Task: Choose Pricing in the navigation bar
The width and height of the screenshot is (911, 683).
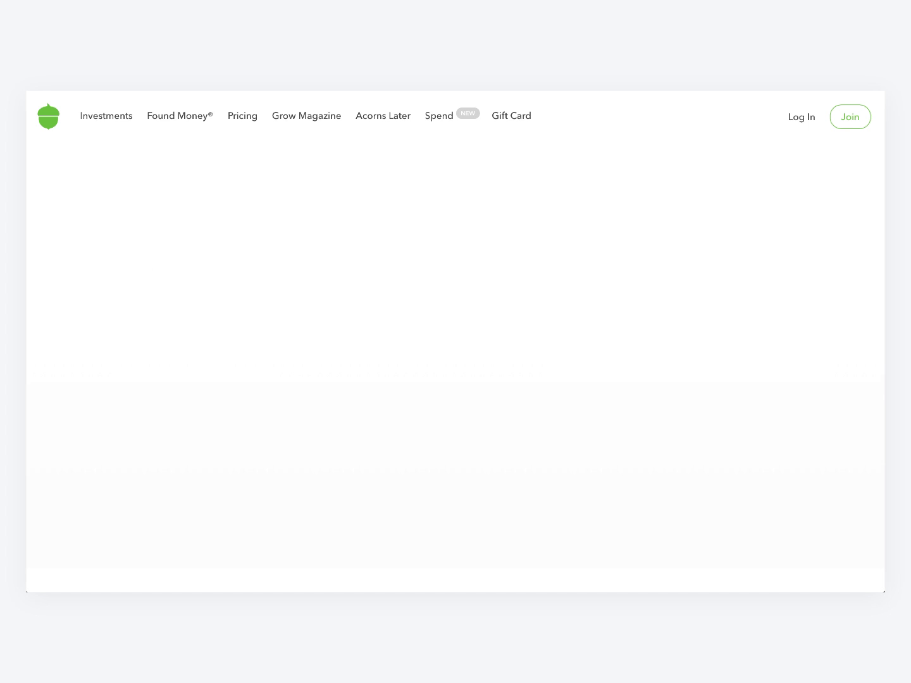Action: pyautogui.click(x=242, y=116)
